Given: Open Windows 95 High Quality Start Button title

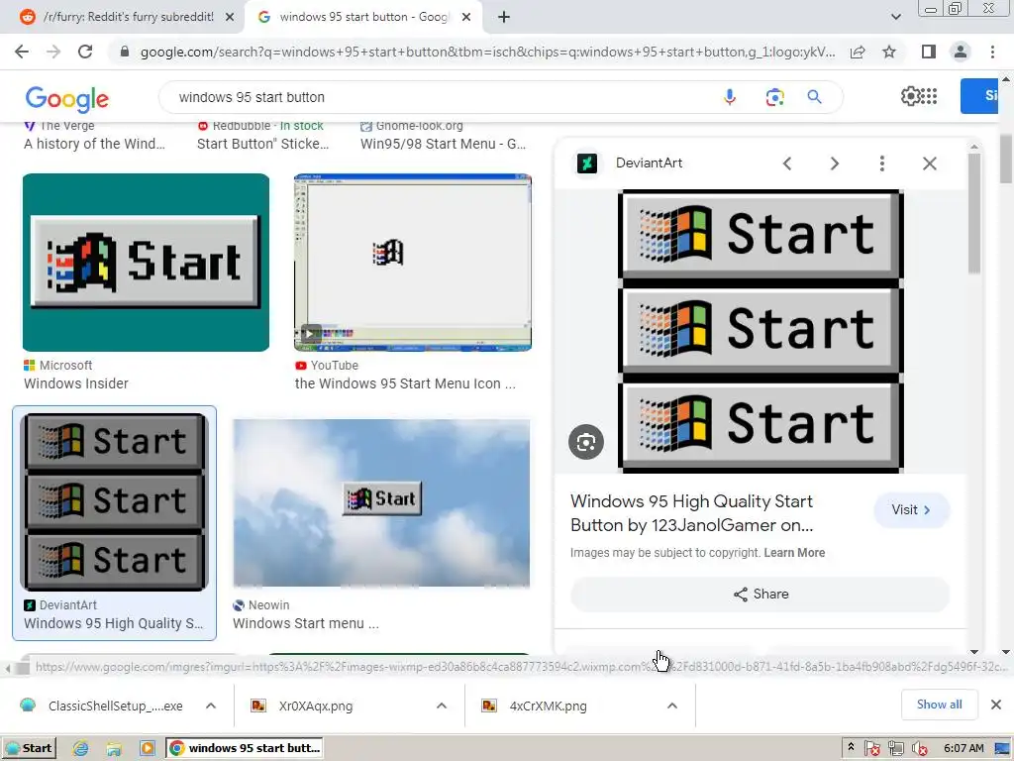Looking at the screenshot, I should pos(691,513).
